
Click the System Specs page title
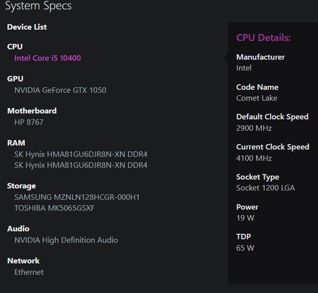tap(39, 6)
